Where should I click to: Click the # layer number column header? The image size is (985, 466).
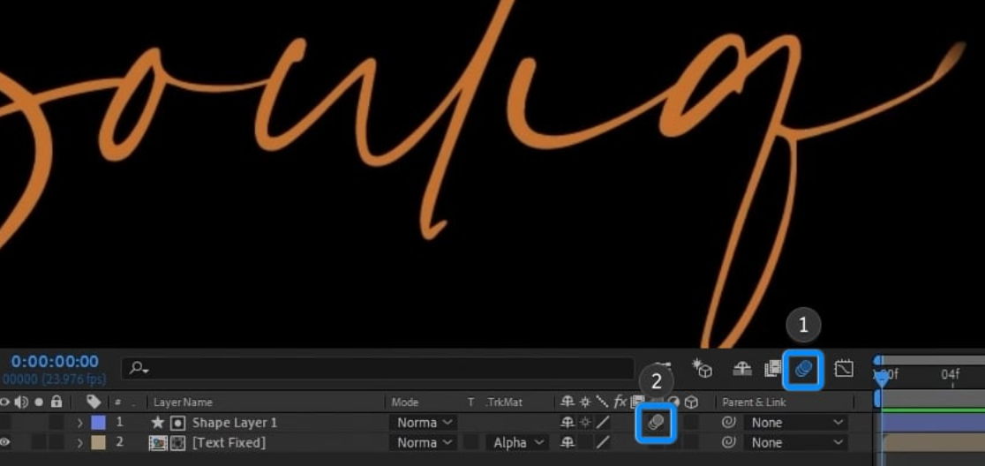(117, 402)
